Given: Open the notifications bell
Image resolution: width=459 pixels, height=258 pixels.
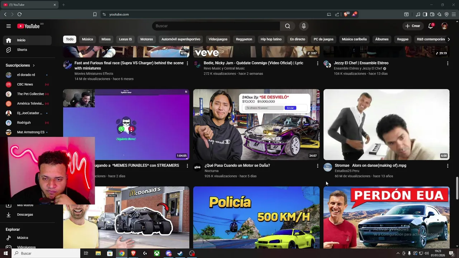Looking at the screenshot, I should pyautogui.click(x=431, y=26).
